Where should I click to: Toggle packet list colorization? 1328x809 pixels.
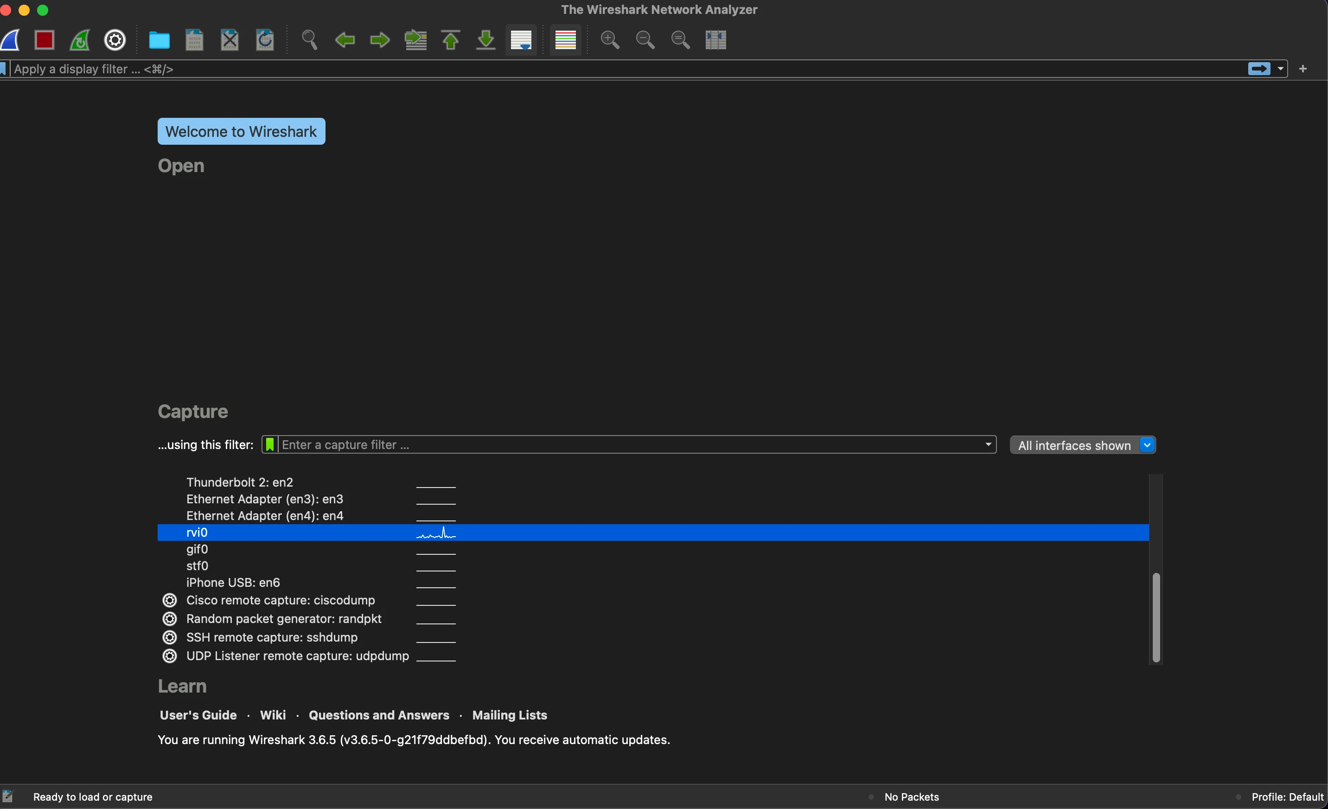(x=565, y=40)
